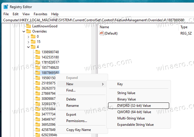The image size is (194, 137).
Task: Collapse the 4 key chevron
Action: tap(28, 47)
